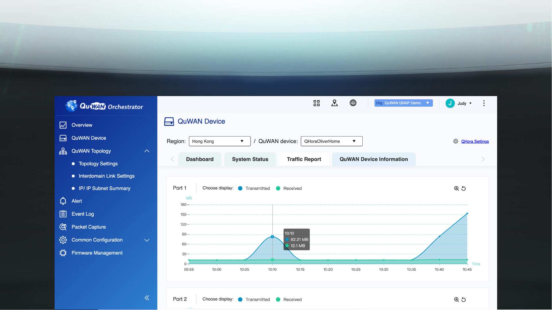Click the 10:10 received data point
552x310 pixels.
pyautogui.click(x=272, y=260)
